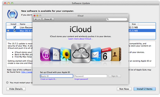Click the 35.5 MB size cell
The image size is (160, 97).
coord(133,31)
